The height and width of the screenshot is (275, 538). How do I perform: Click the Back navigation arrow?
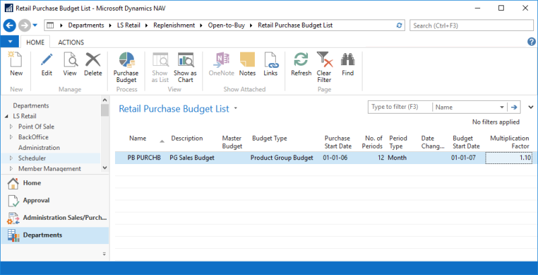(9, 26)
